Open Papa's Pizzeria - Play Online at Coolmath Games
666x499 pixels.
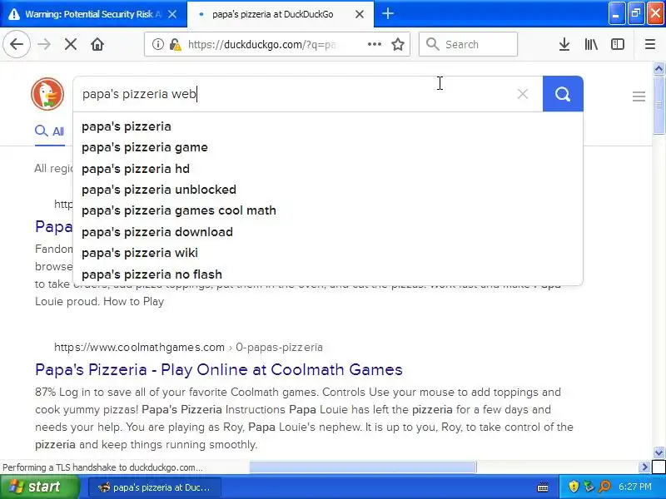[x=219, y=369]
